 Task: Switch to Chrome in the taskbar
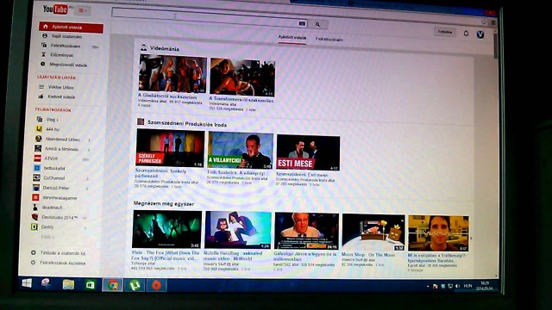[x=113, y=285]
